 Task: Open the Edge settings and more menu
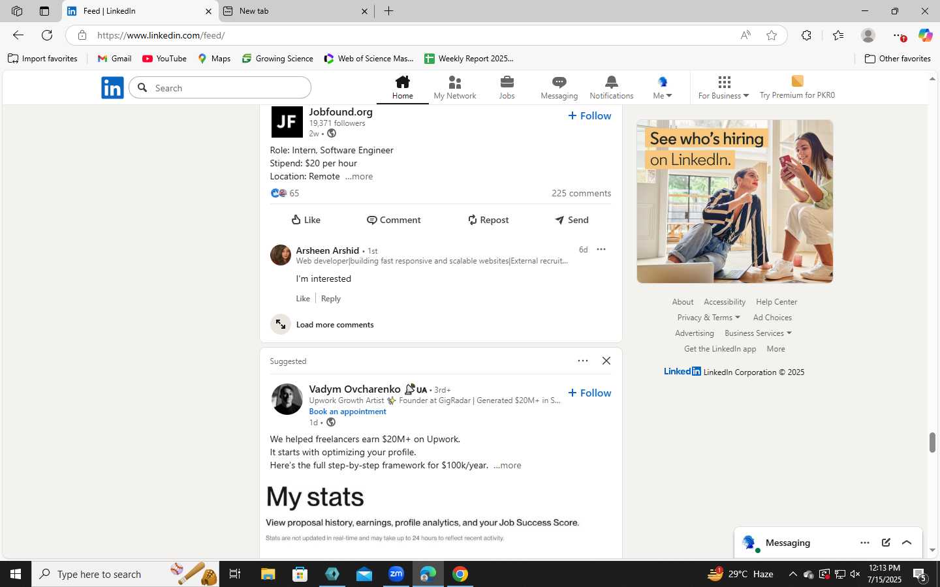(x=899, y=35)
